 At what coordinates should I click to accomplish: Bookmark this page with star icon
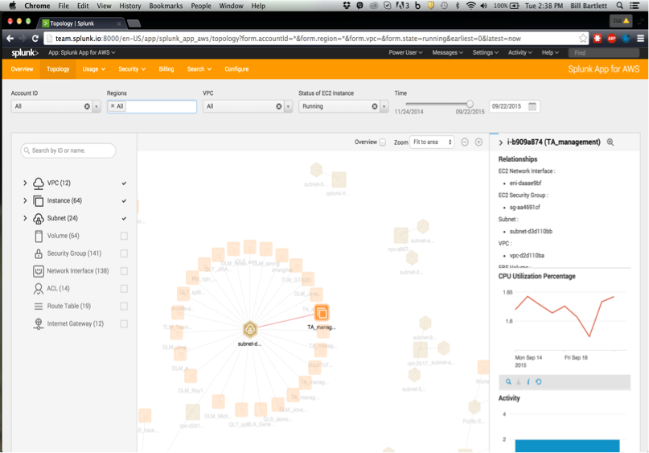point(583,39)
